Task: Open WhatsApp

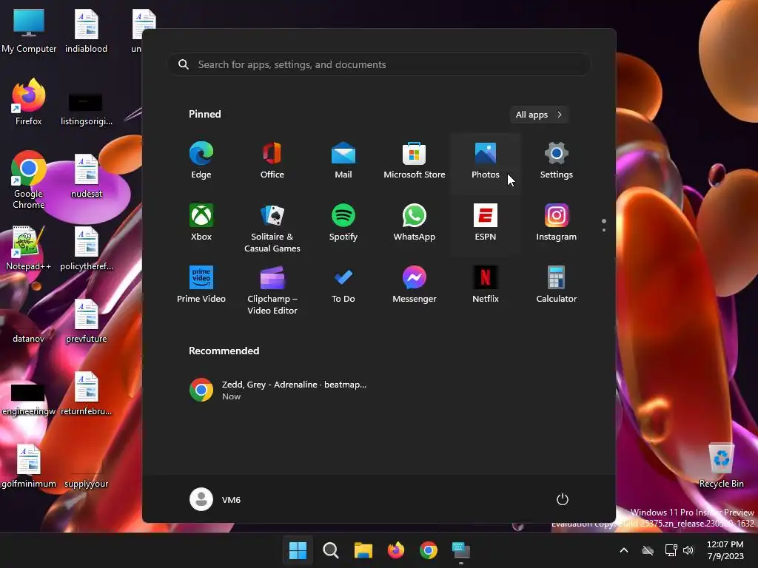Action: pos(415,223)
